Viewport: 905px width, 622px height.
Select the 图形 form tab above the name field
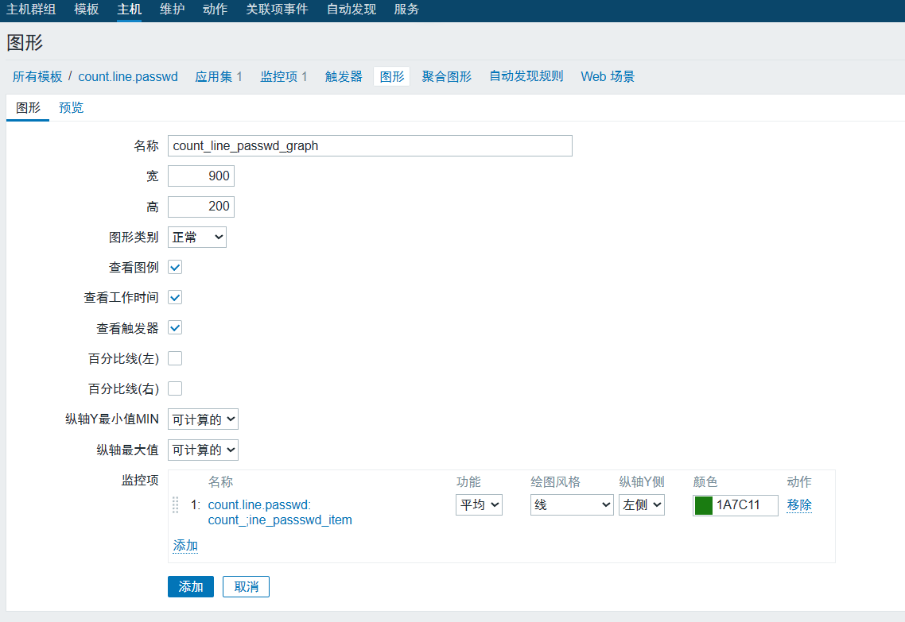coord(28,108)
